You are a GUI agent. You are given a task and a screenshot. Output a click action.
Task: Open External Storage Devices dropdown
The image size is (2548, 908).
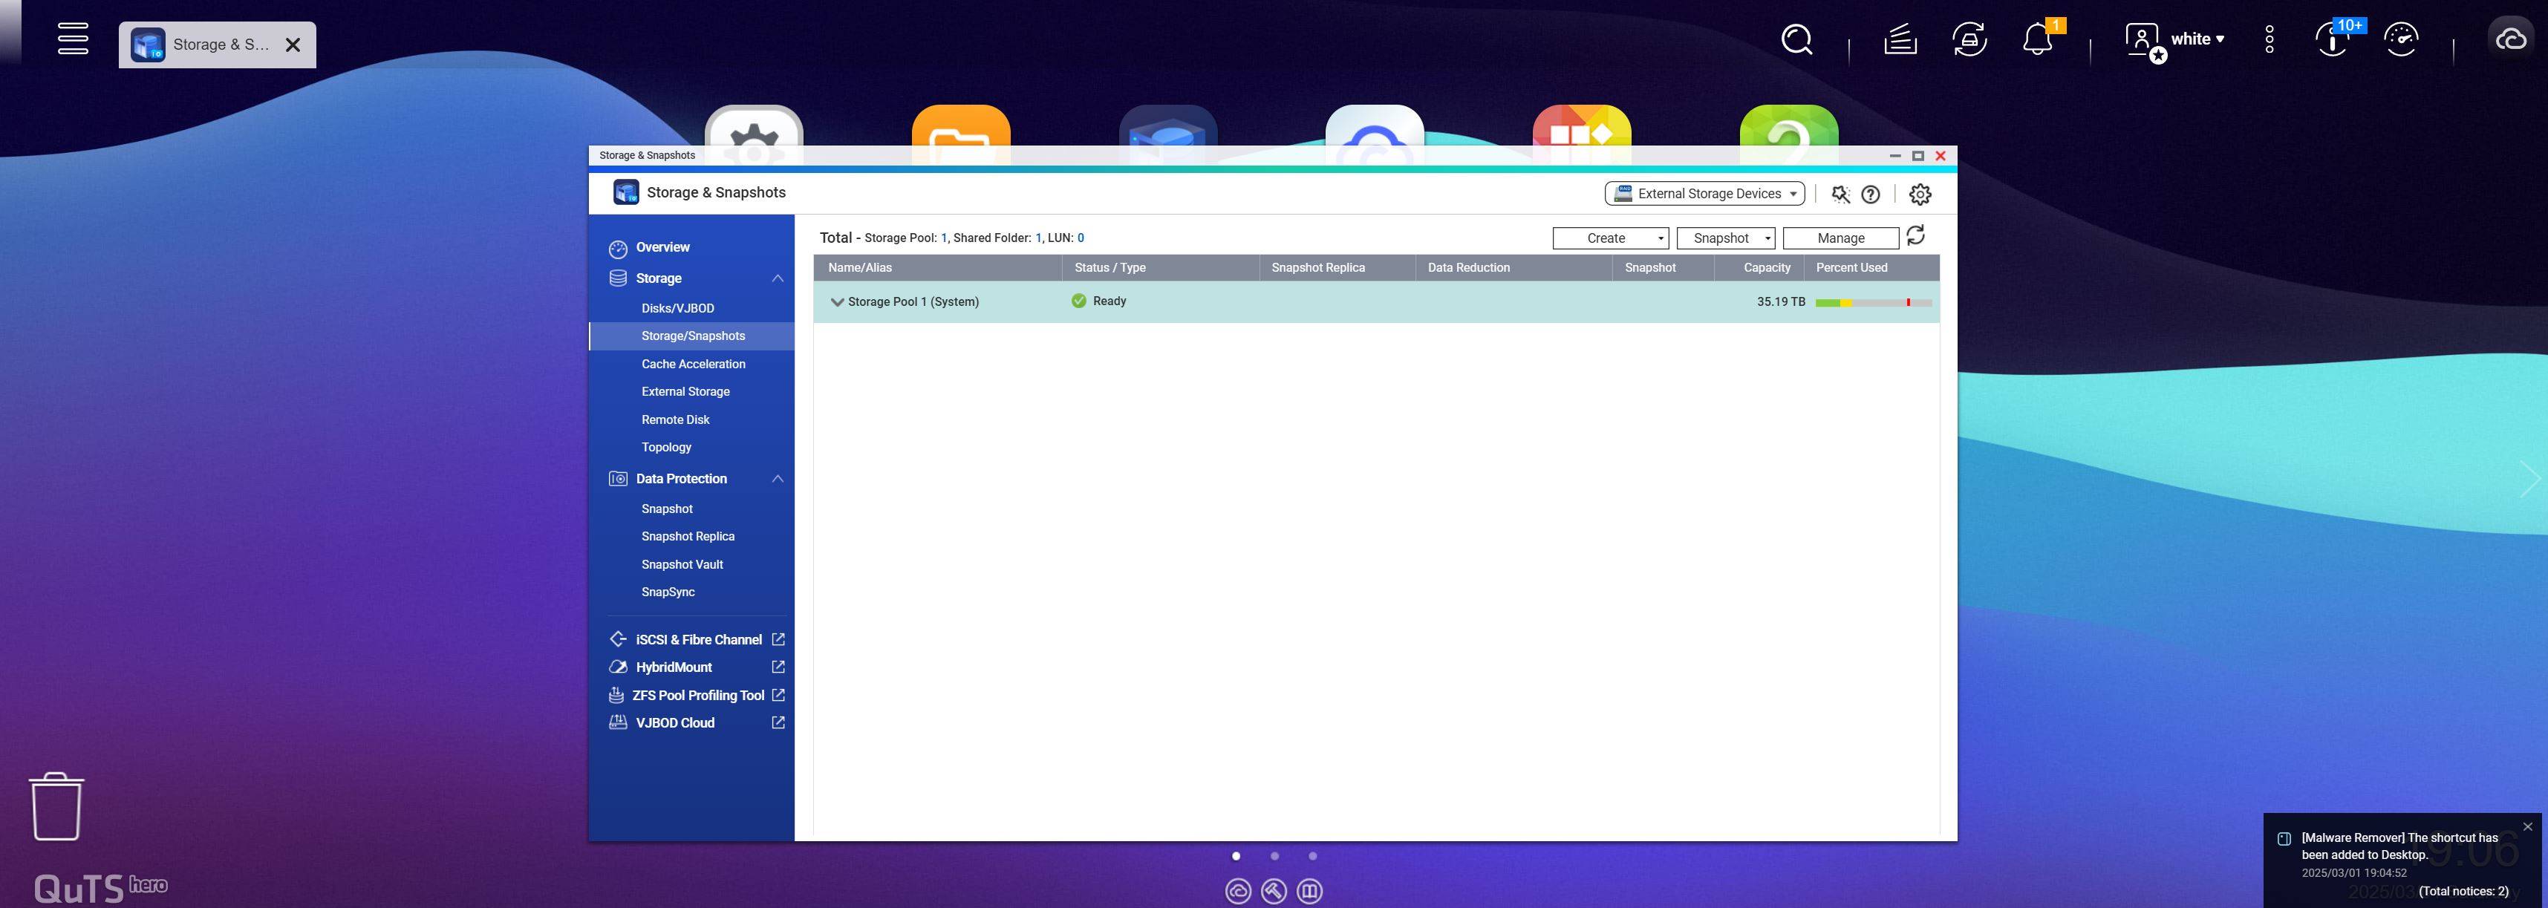(1704, 194)
